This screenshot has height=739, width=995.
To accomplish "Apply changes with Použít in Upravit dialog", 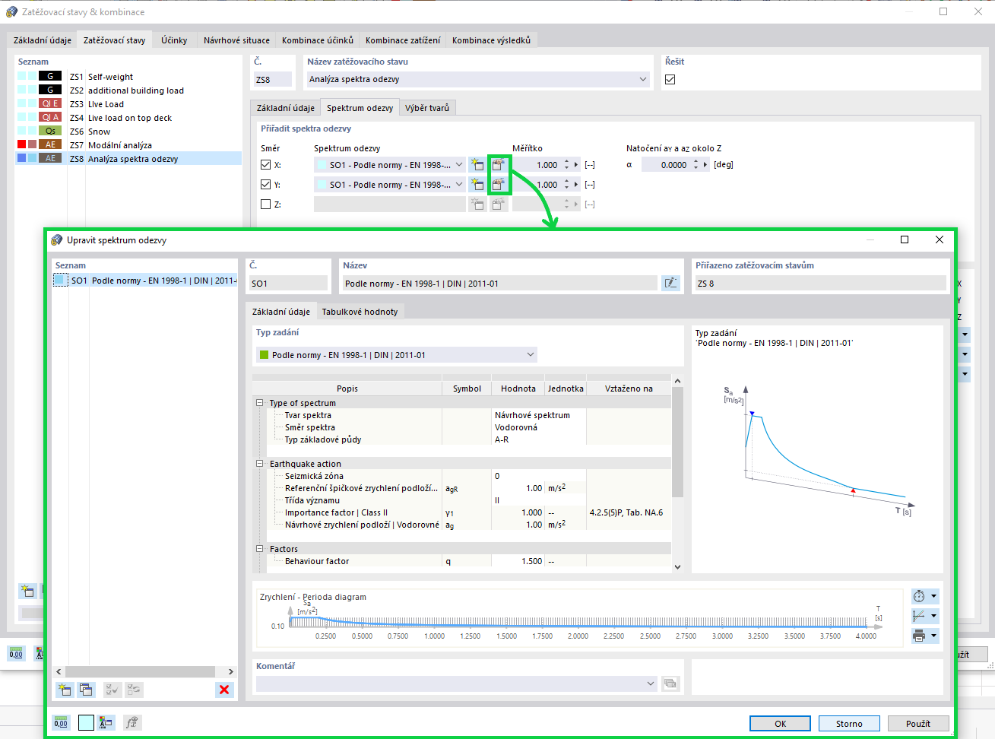I will [918, 724].
